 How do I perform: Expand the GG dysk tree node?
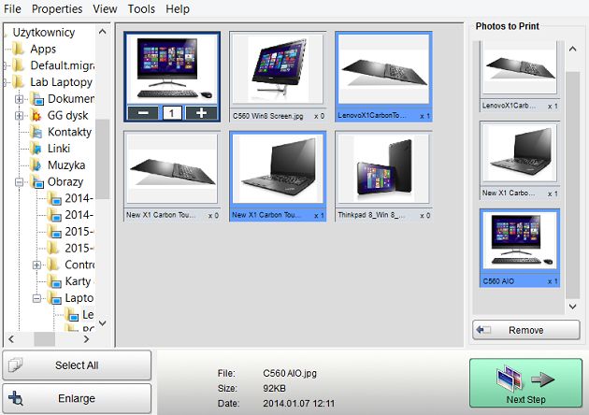point(19,116)
